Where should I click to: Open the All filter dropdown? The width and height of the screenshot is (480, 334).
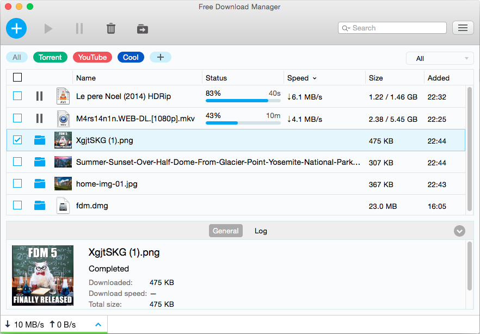pyautogui.click(x=440, y=58)
